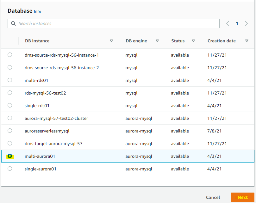Sort by DB engine column arrow
This screenshot has height=203, width=256.
[157, 41]
